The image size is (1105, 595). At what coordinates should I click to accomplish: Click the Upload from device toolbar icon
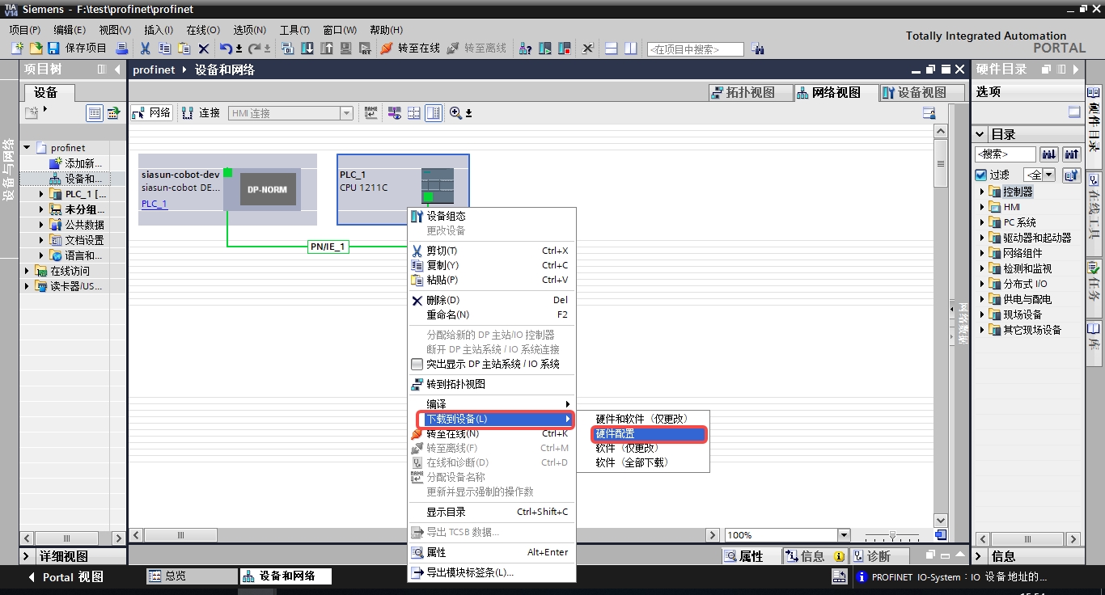[x=327, y=49]
